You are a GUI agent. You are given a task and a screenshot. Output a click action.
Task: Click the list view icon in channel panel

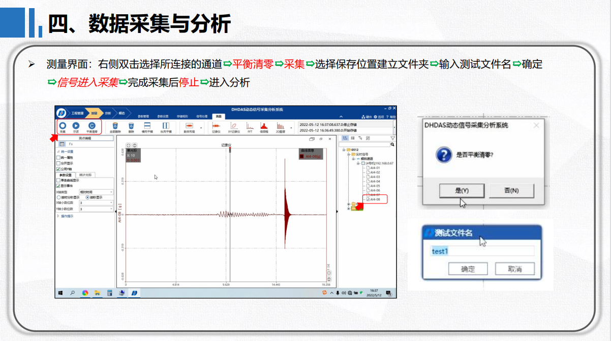(352, 138)
